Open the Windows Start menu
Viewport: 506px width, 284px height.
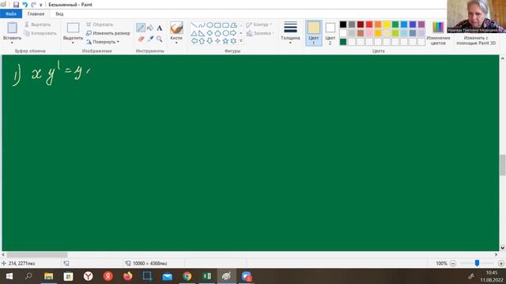point(9,276)
